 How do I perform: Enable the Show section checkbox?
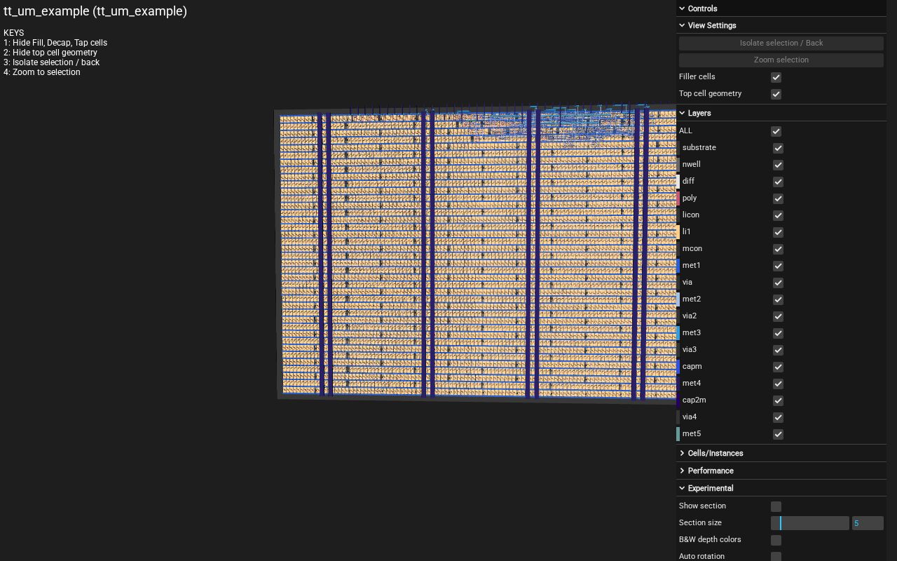776,506
